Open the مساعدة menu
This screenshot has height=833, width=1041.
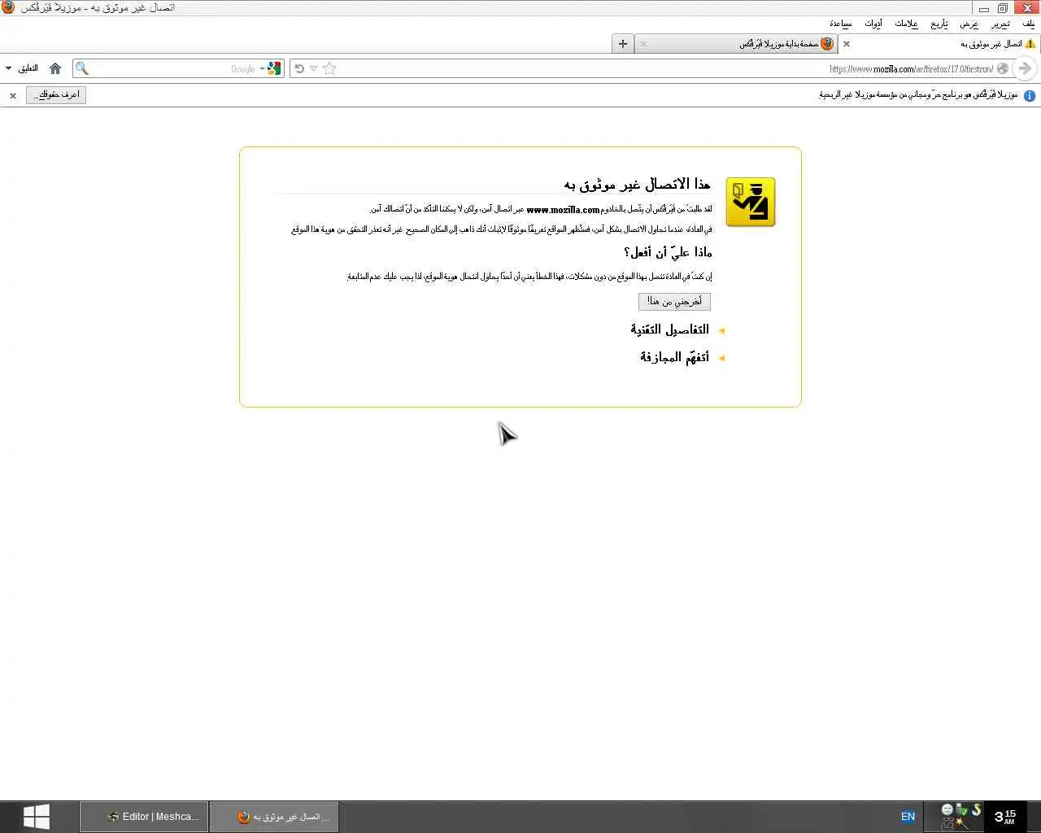(841, 24)
